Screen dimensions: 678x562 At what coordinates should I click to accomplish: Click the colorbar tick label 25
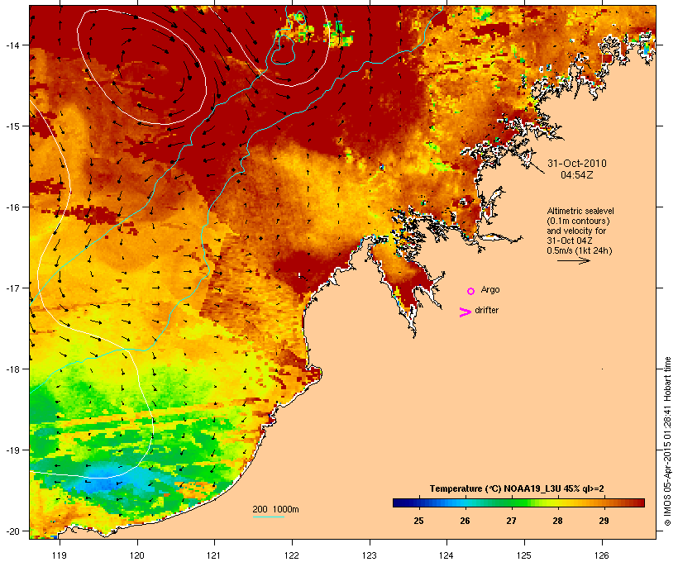pos(418,521)
